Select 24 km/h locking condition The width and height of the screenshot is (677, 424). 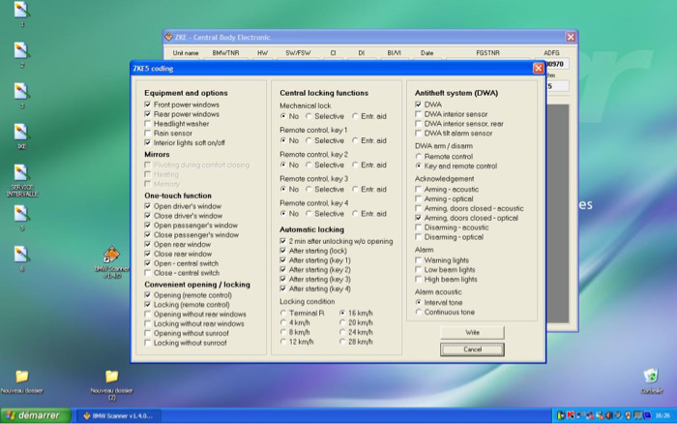tap(342, 332)
